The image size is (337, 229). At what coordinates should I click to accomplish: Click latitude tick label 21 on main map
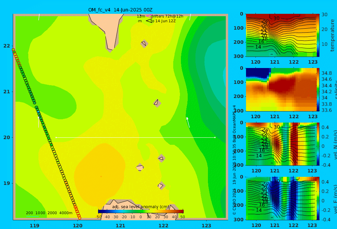tap(7, 92)
